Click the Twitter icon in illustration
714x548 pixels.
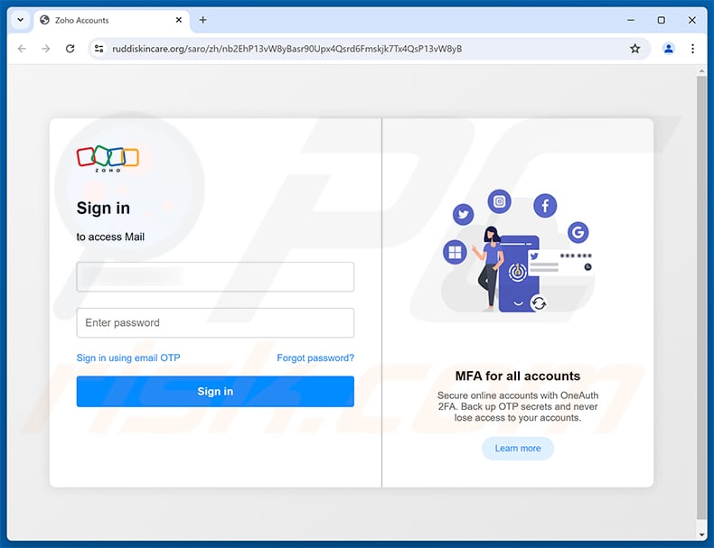[463, 214]
